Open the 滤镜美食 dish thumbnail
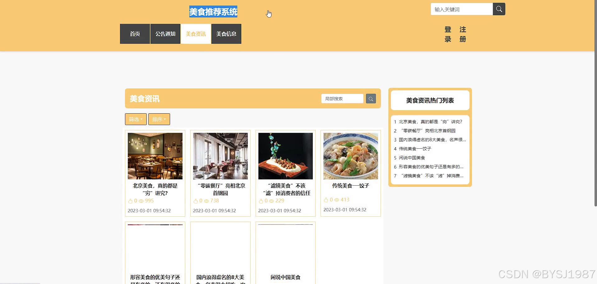 (x=285, y=156)
